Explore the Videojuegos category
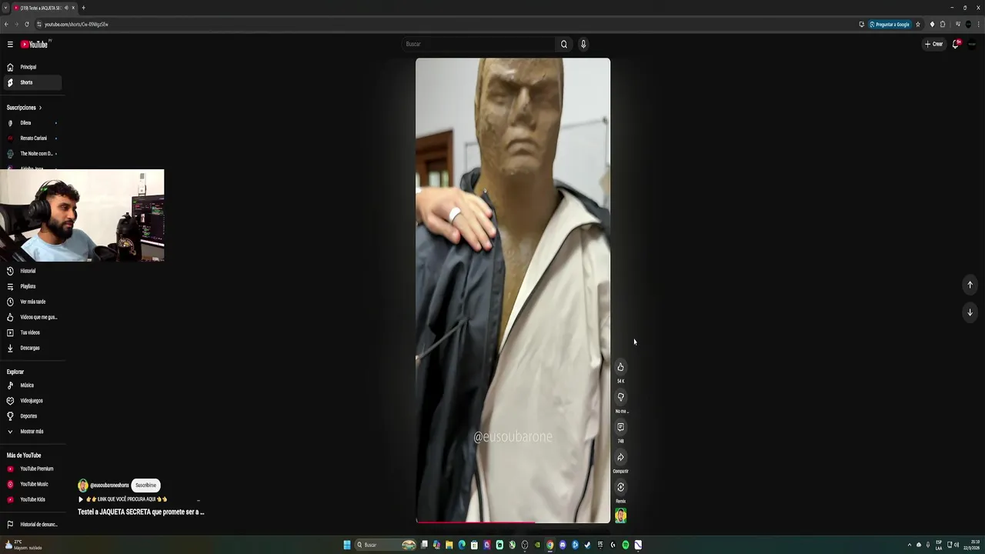 pos(31,401)
